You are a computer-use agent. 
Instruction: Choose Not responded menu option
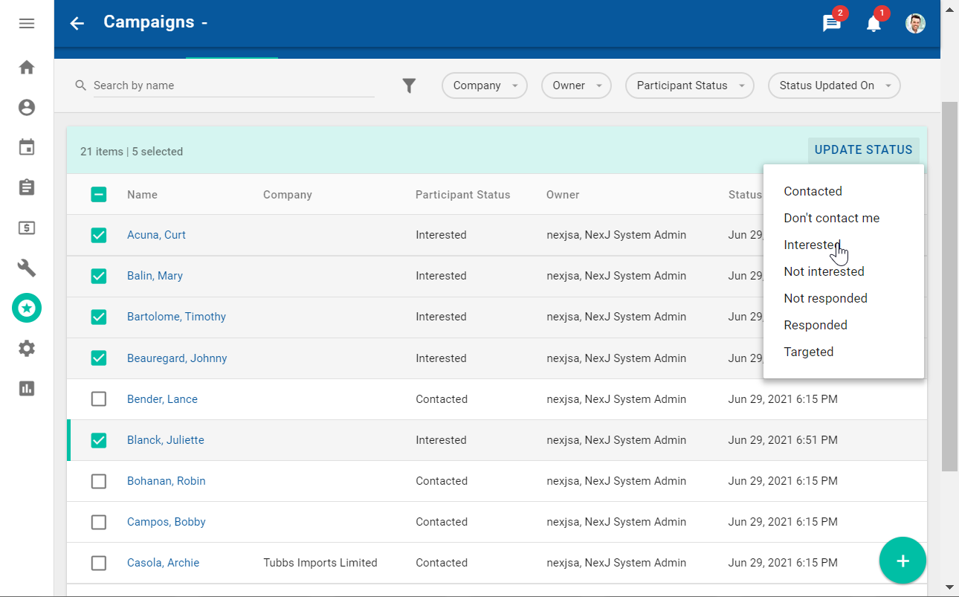[825, 298]
